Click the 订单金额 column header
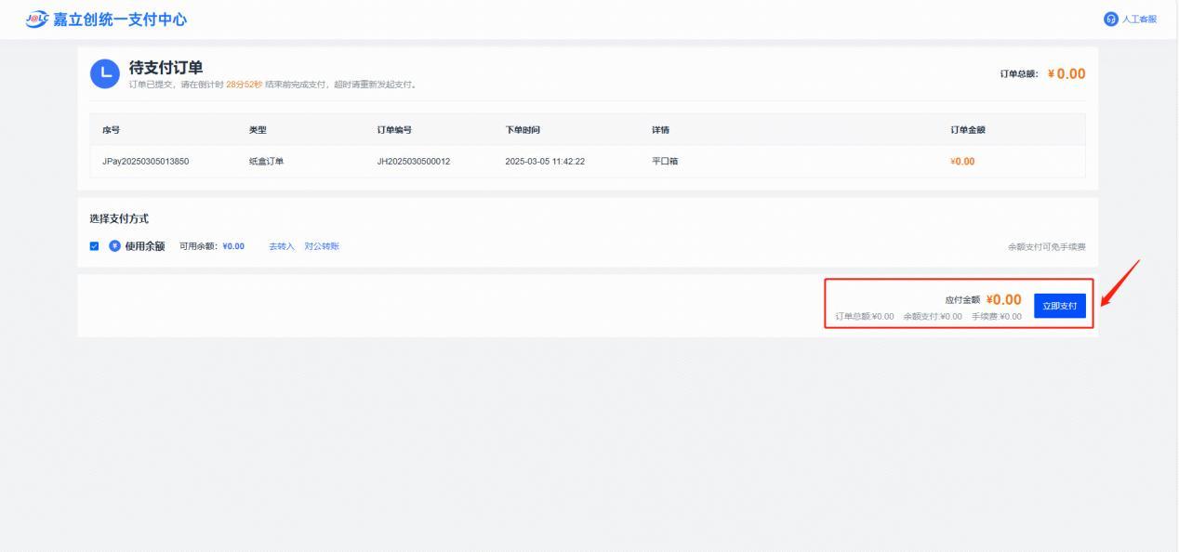The height and width of the screenshot is (552, 1179). [968, 130]
